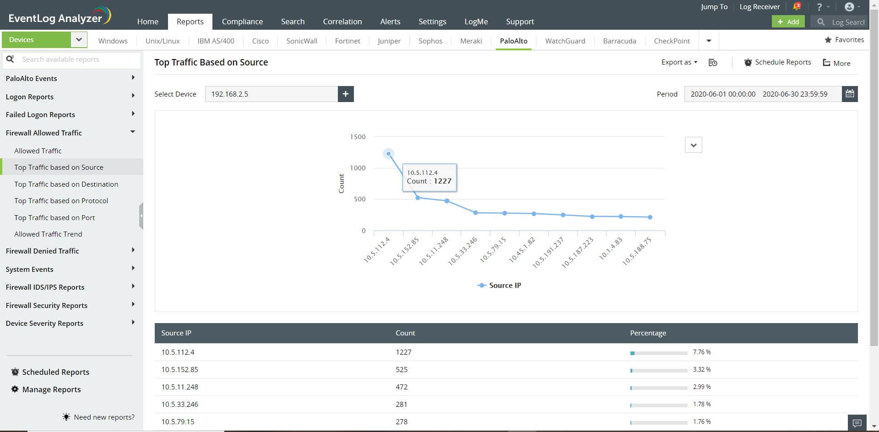
Task: Click the EventLog Analyzer logo
Action: pyautogui.click(x=60, y=16)
